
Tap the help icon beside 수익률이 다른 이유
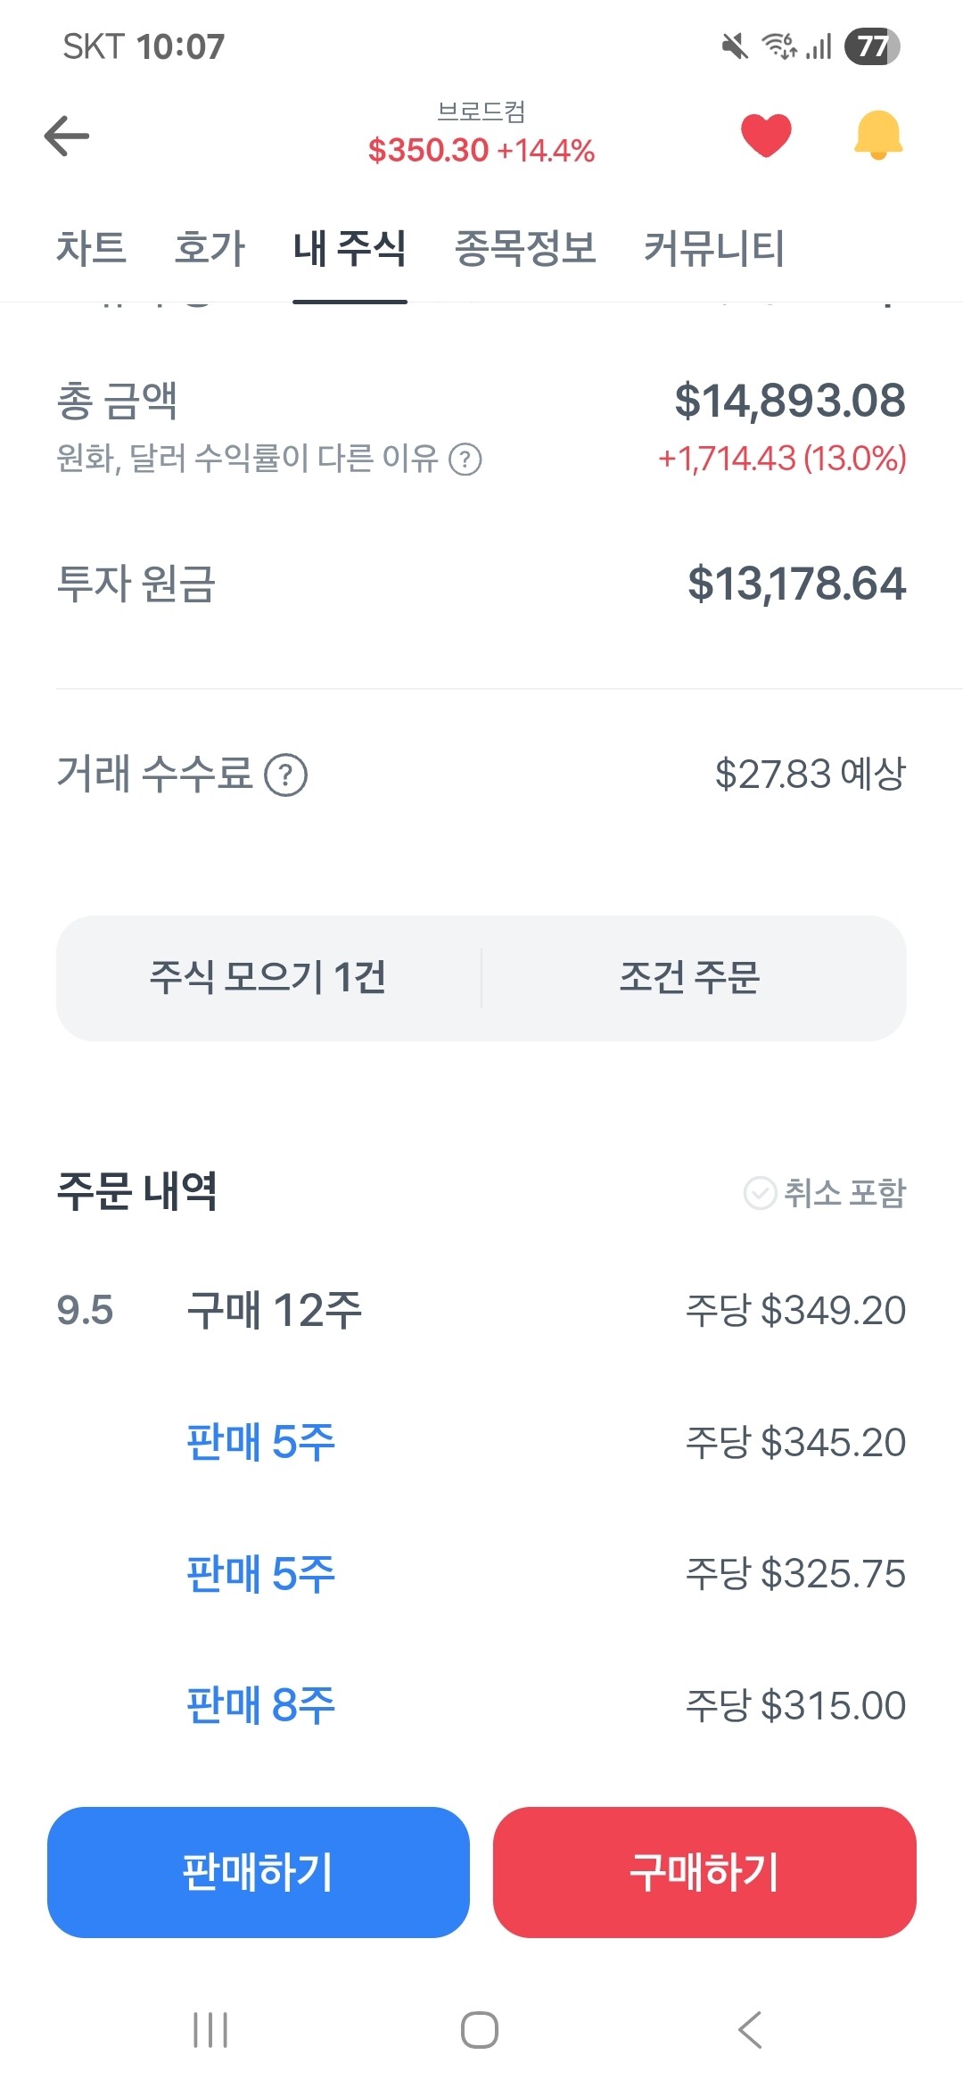465,460
